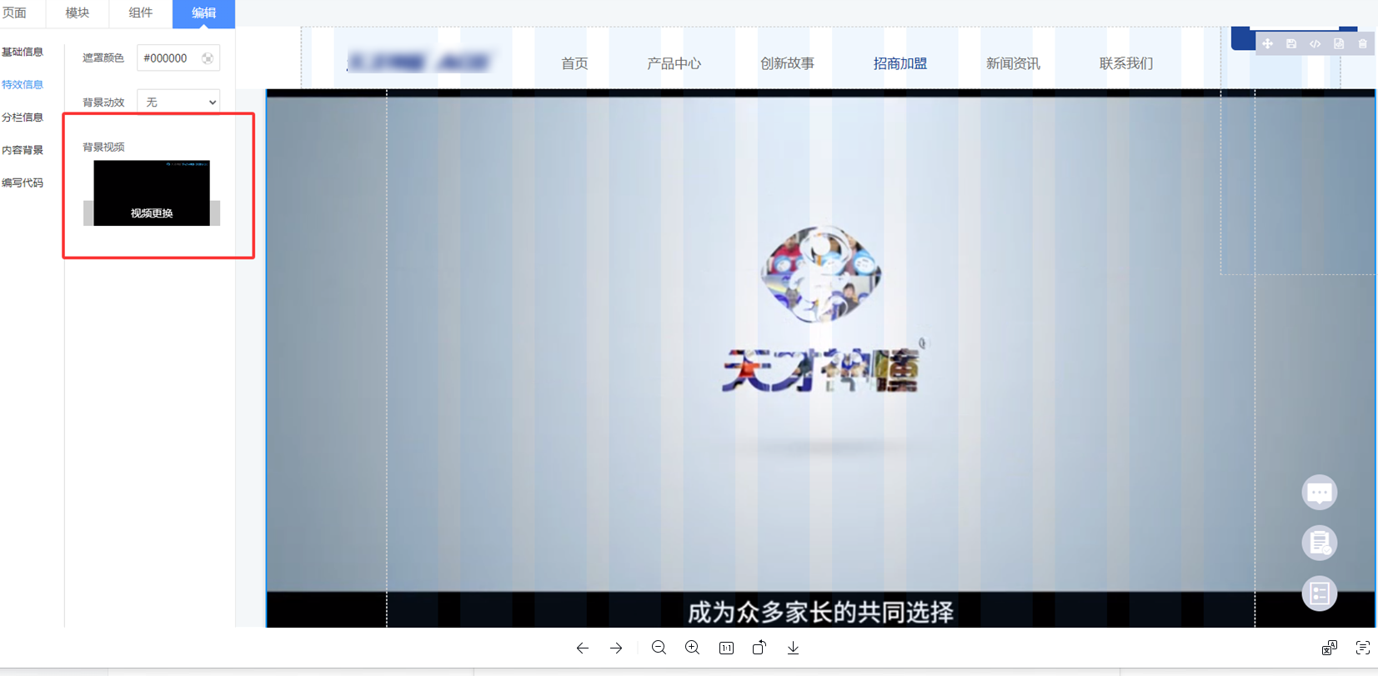Click the 背景视频 label
Image resolution: width=1378 pixels, height=676 pixels.
pyautogui.click(x=103, y=147)
